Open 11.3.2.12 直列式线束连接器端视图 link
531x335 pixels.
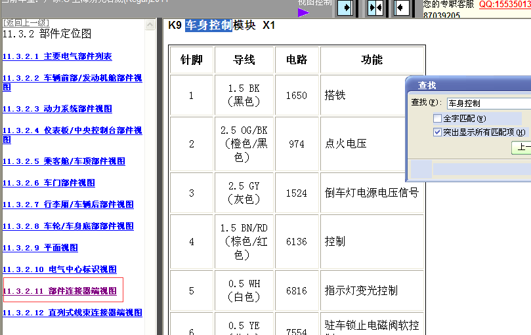[x=72, y=313]
